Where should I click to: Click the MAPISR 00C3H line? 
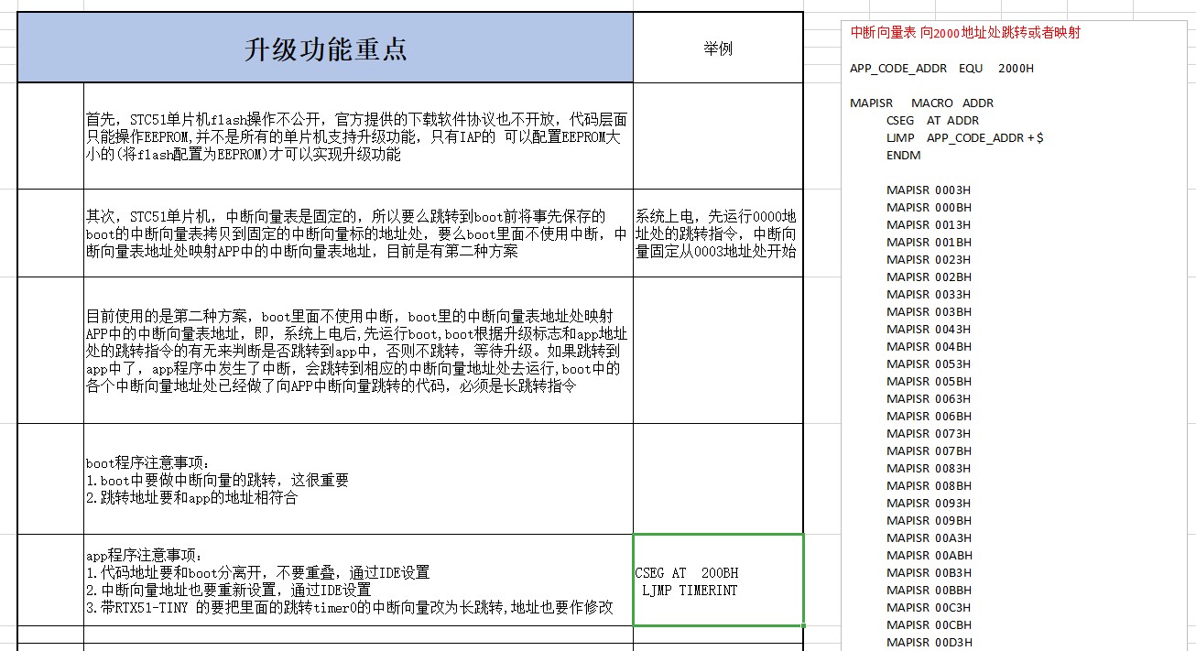click(929, 607)
